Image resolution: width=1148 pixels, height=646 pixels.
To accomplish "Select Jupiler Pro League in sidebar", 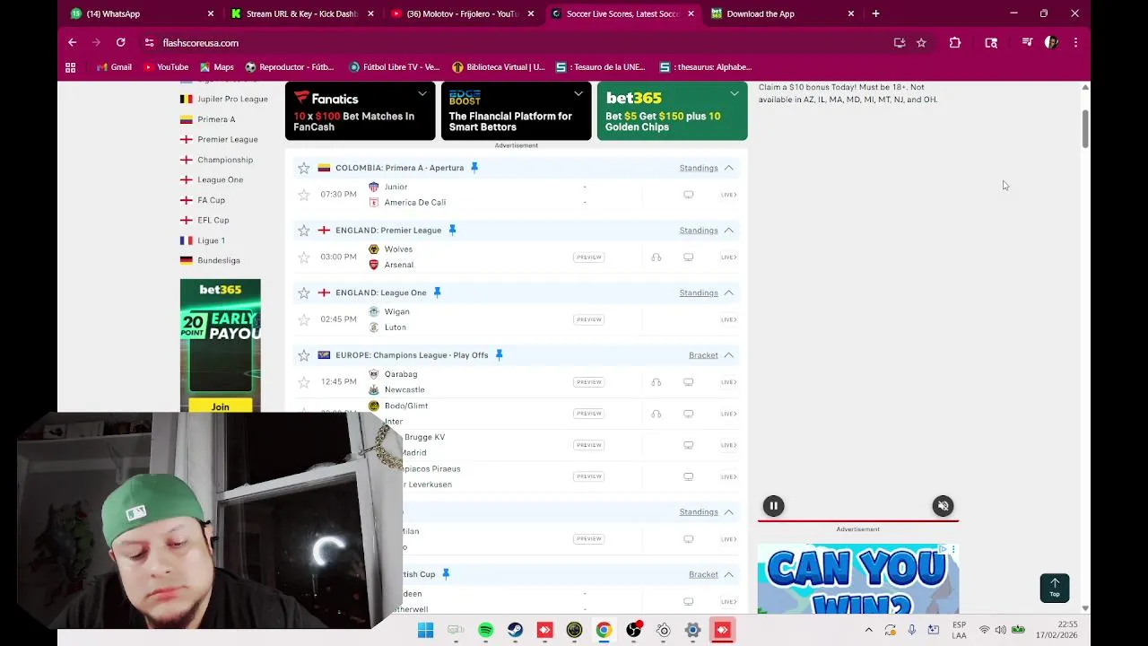I will [224, 99].
